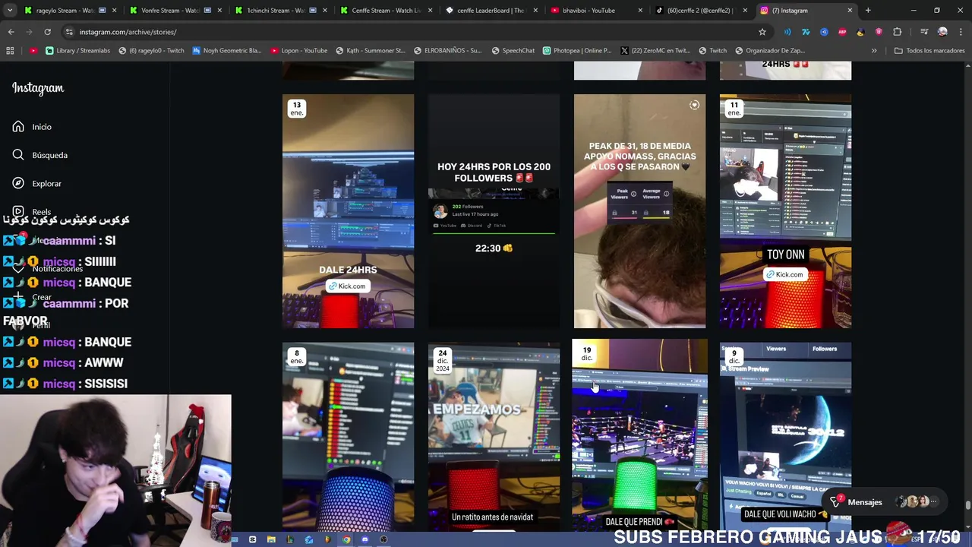Viewport: 972px width, 547px height.
Task: Open HOY 24HRS POR LOS 200 FOLLOWERS story
Action: [x=494, y=211]
